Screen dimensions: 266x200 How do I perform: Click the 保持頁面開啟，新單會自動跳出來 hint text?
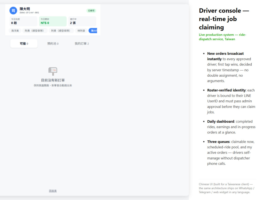tap(53, 85)
